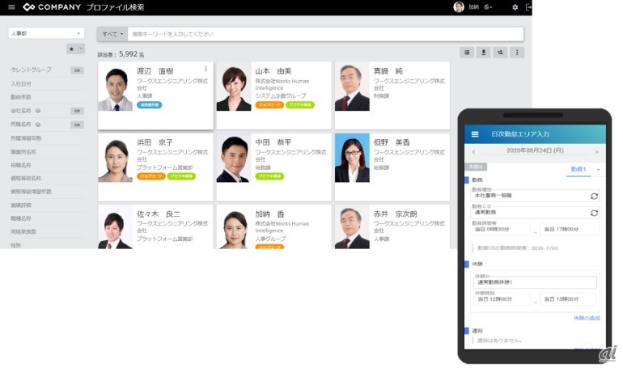Go to previous day in phone app
This screenshot has height=368, width=623.
473,152
